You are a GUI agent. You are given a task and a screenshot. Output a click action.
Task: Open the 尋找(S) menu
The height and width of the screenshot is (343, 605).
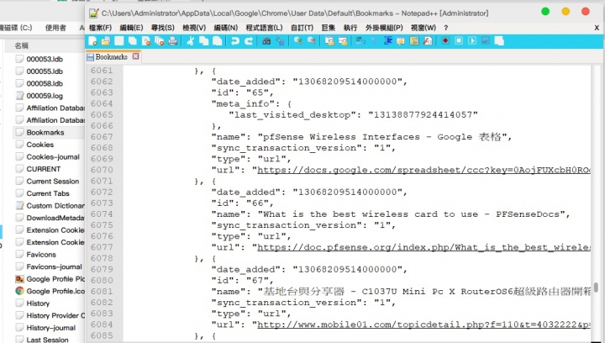(x=162, y=28)
